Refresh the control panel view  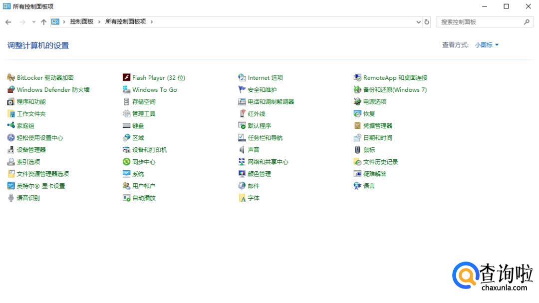coord(427,22)
